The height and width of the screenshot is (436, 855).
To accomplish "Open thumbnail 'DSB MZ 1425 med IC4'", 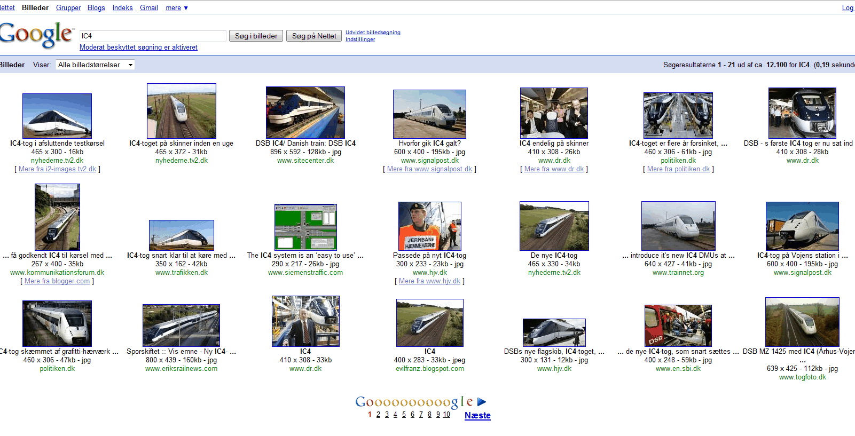I will tap(802, 322).
